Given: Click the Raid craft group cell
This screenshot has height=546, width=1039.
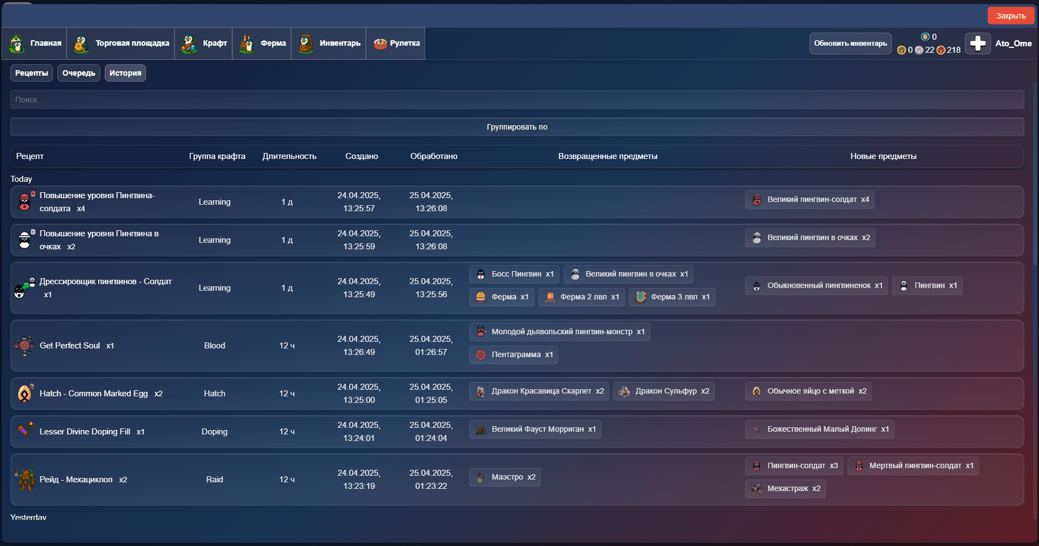Looking at the screenshot, I should click(x=215, y=480).
